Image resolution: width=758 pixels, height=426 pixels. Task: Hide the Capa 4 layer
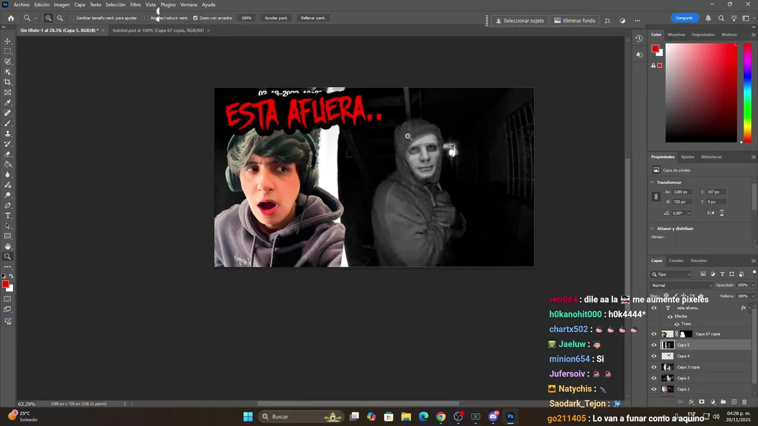coord(654,356)
